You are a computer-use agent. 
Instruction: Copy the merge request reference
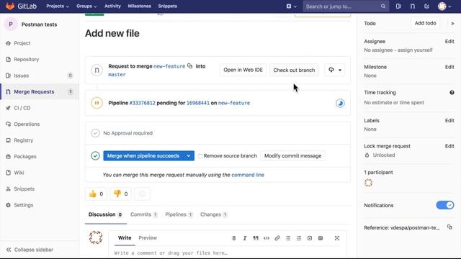pos(449,227)
